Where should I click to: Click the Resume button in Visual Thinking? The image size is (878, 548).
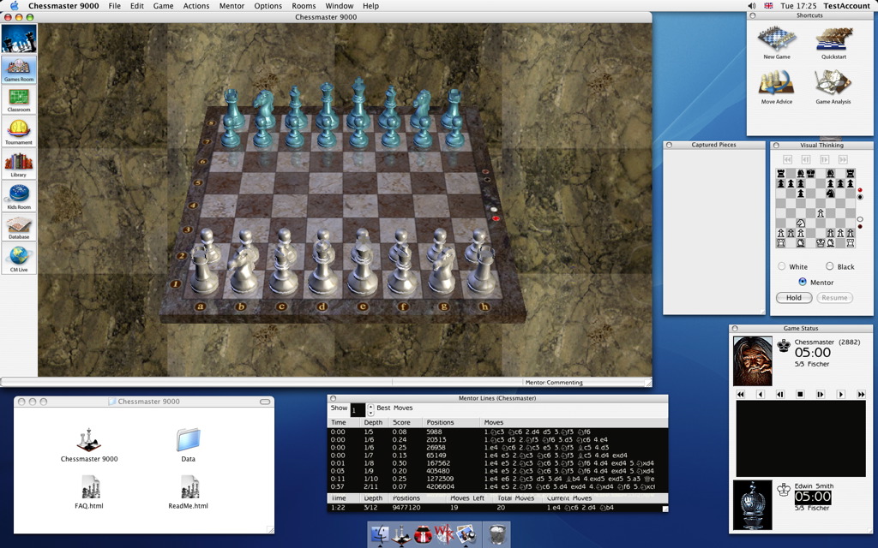point(834,297)
